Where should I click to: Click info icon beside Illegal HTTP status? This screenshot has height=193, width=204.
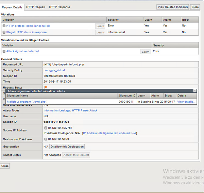click(4, 32)
